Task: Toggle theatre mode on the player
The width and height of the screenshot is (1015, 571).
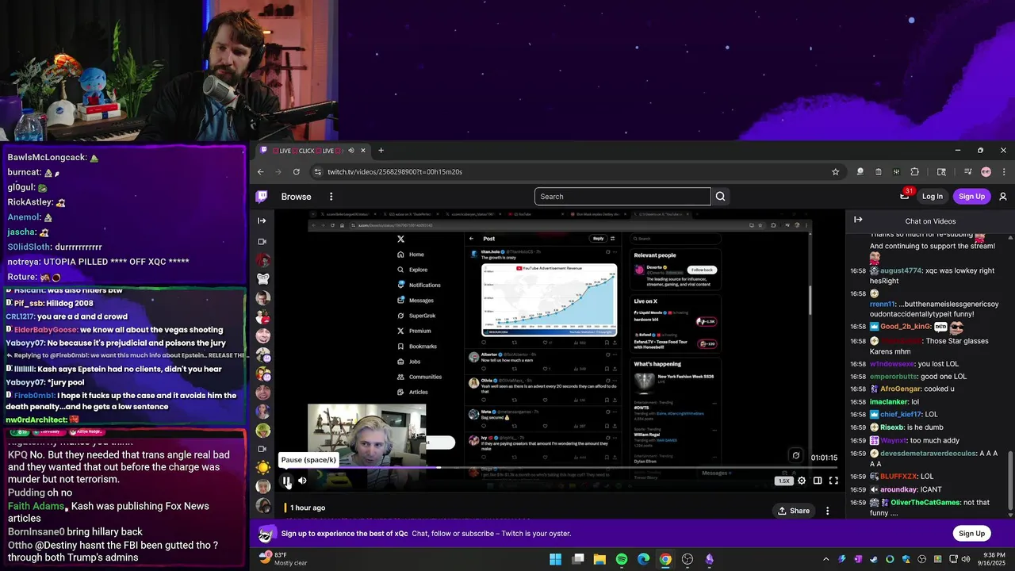Action: 818,481
